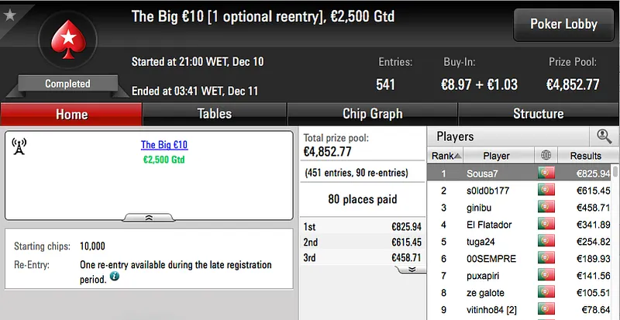This screenshot has height=320, width=620.
Task: Click the blue info icon for re-entry
Action: (x=115, y=276)
